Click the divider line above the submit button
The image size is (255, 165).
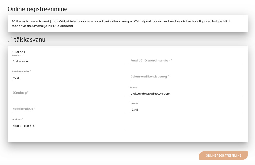click(127, 147)
